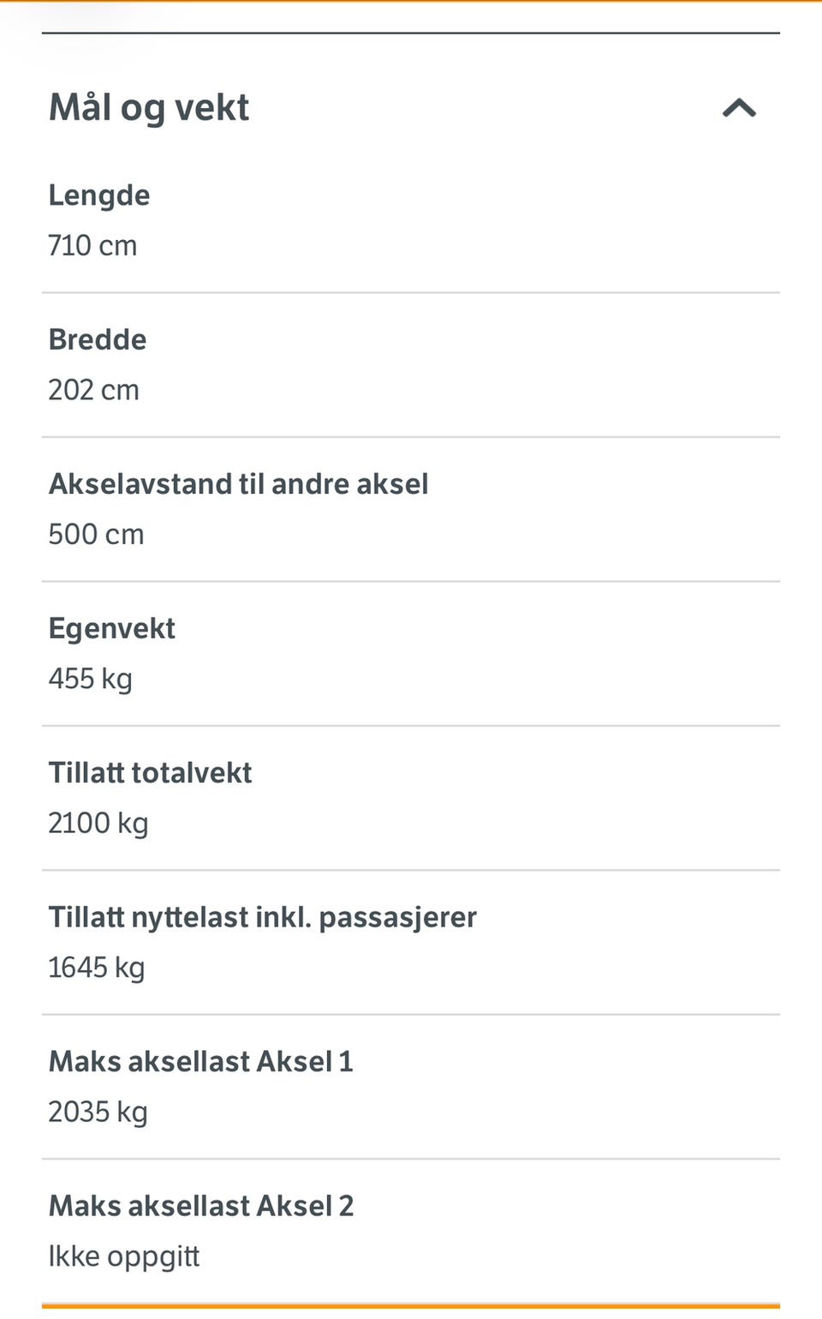Click the 455 kg value
This screenshot has width=822, height=1319.
click(x=91, y=680)
